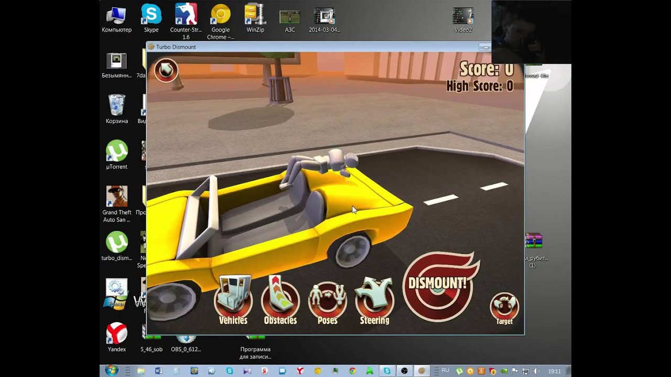Select the Grand Theft Auto San shortcut

point(116,204)
